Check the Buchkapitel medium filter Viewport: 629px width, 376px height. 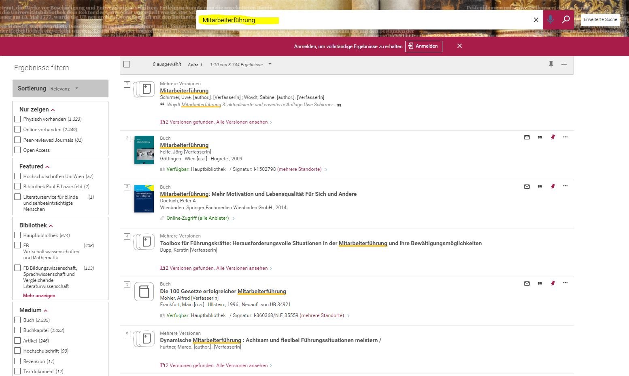[17, 330]
